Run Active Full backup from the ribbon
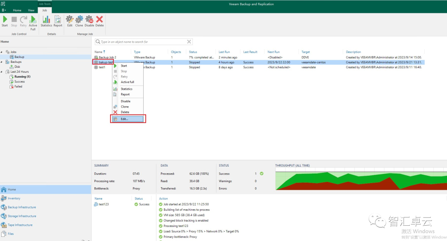Screen dimensions: 447x241 [33, 21]
